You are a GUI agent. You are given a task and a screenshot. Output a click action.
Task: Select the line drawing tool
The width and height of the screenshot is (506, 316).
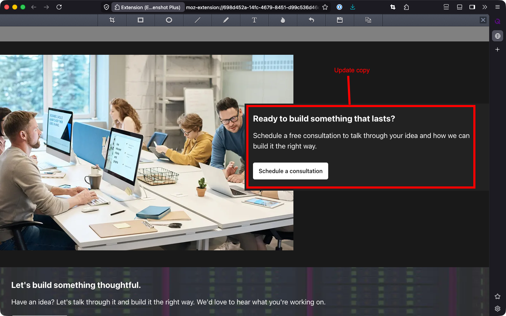click(197, 20)
